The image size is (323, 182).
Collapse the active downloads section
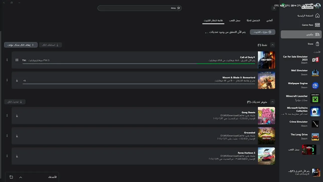coord(272,45)
